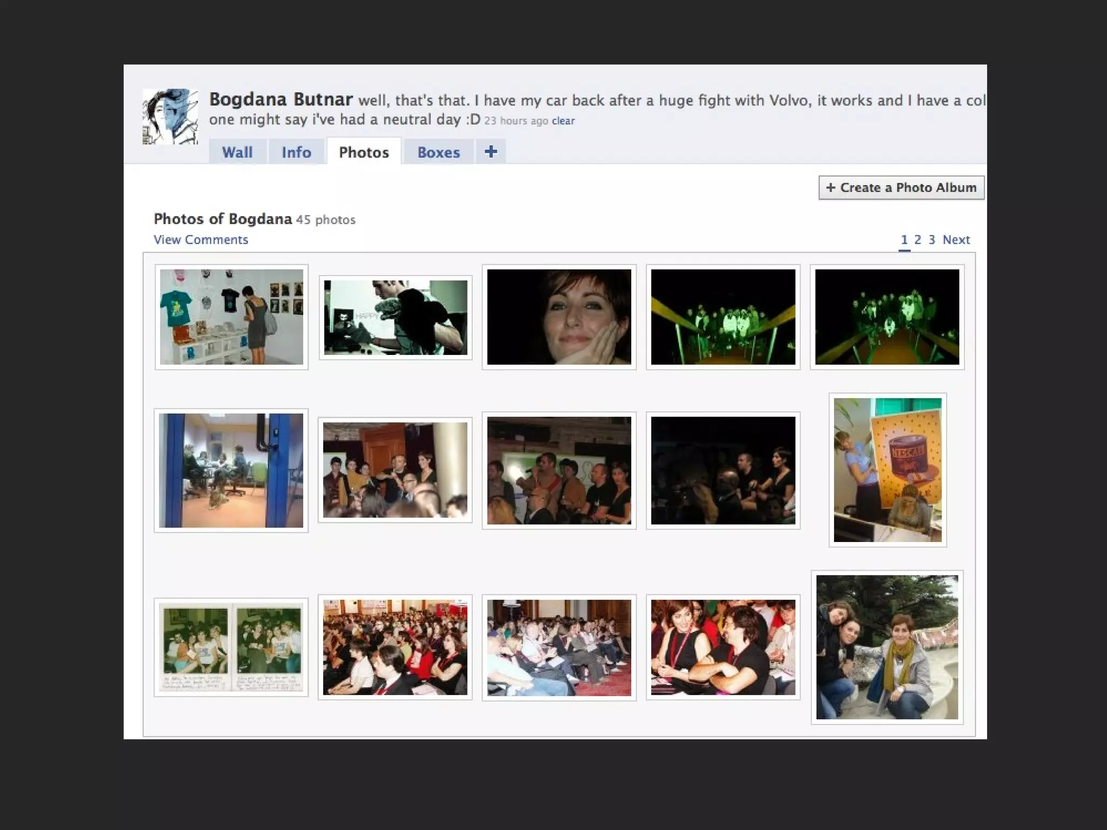1107x830 pixels.
Task: Click Create a Photo Album button
Action: 901,188
